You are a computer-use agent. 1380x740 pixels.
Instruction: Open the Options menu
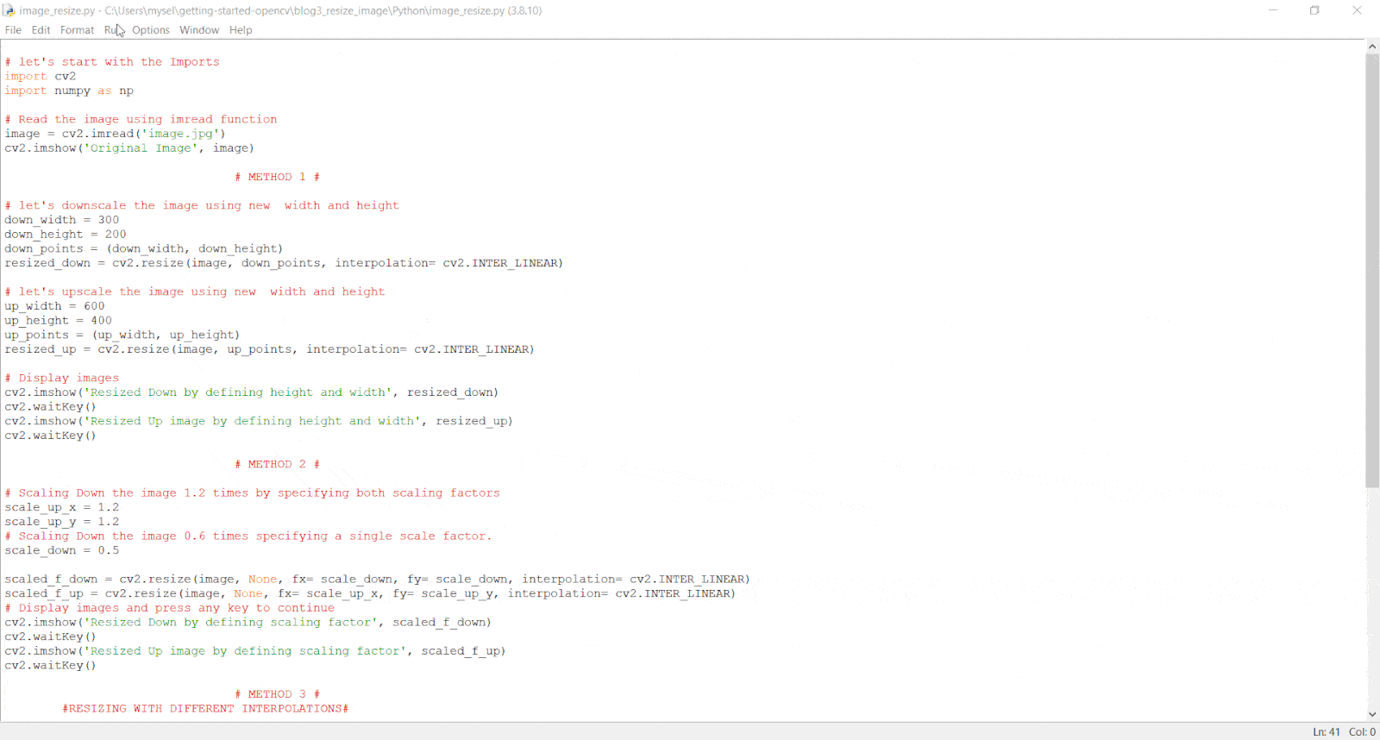pyautogui.click(x=151, y=30)
